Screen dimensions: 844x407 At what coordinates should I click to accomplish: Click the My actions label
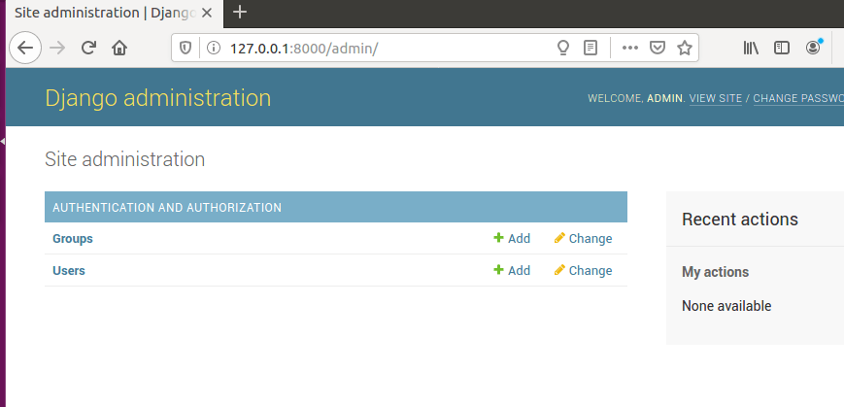click(x=716, y=272)
